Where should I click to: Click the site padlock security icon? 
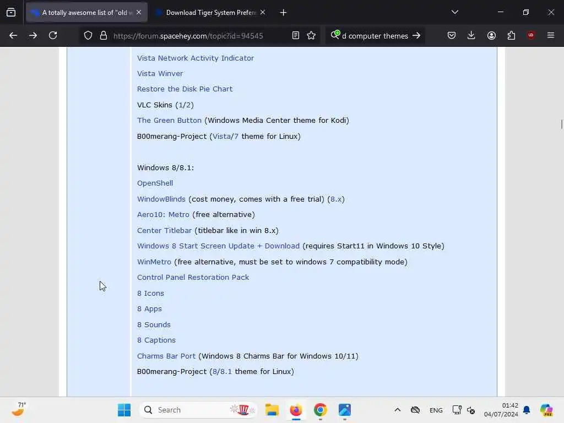pos(104,36)
